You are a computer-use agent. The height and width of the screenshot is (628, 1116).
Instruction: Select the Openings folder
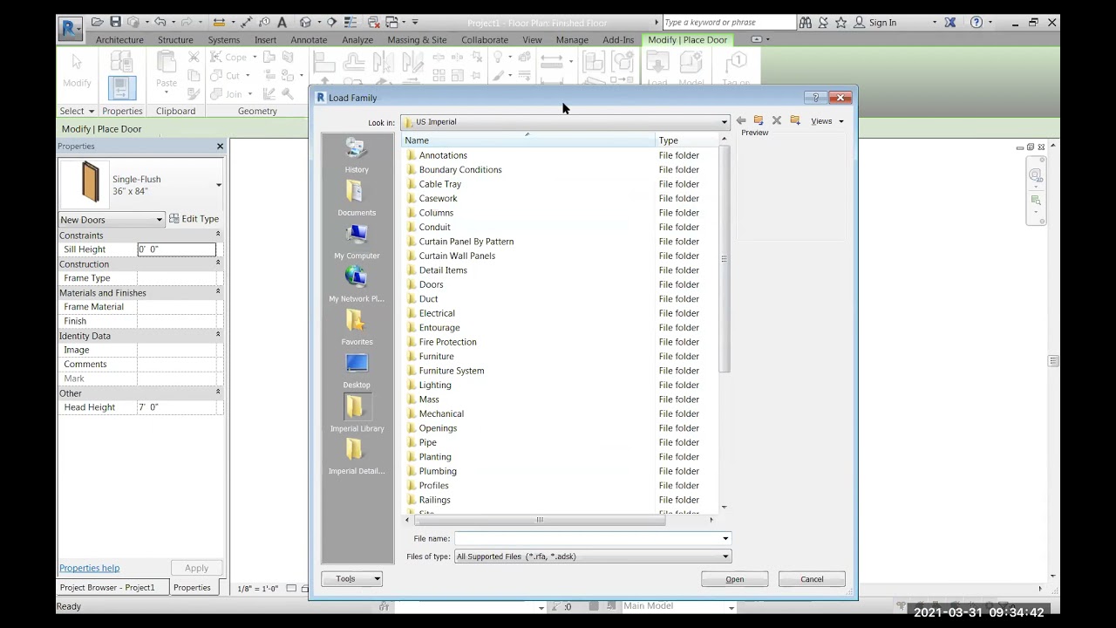[438, 428]
